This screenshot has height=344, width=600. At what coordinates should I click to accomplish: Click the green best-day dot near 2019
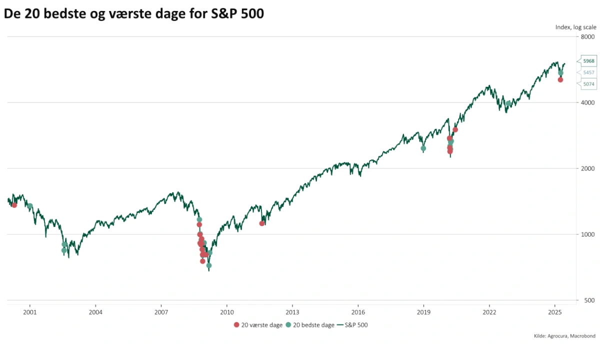423,148
